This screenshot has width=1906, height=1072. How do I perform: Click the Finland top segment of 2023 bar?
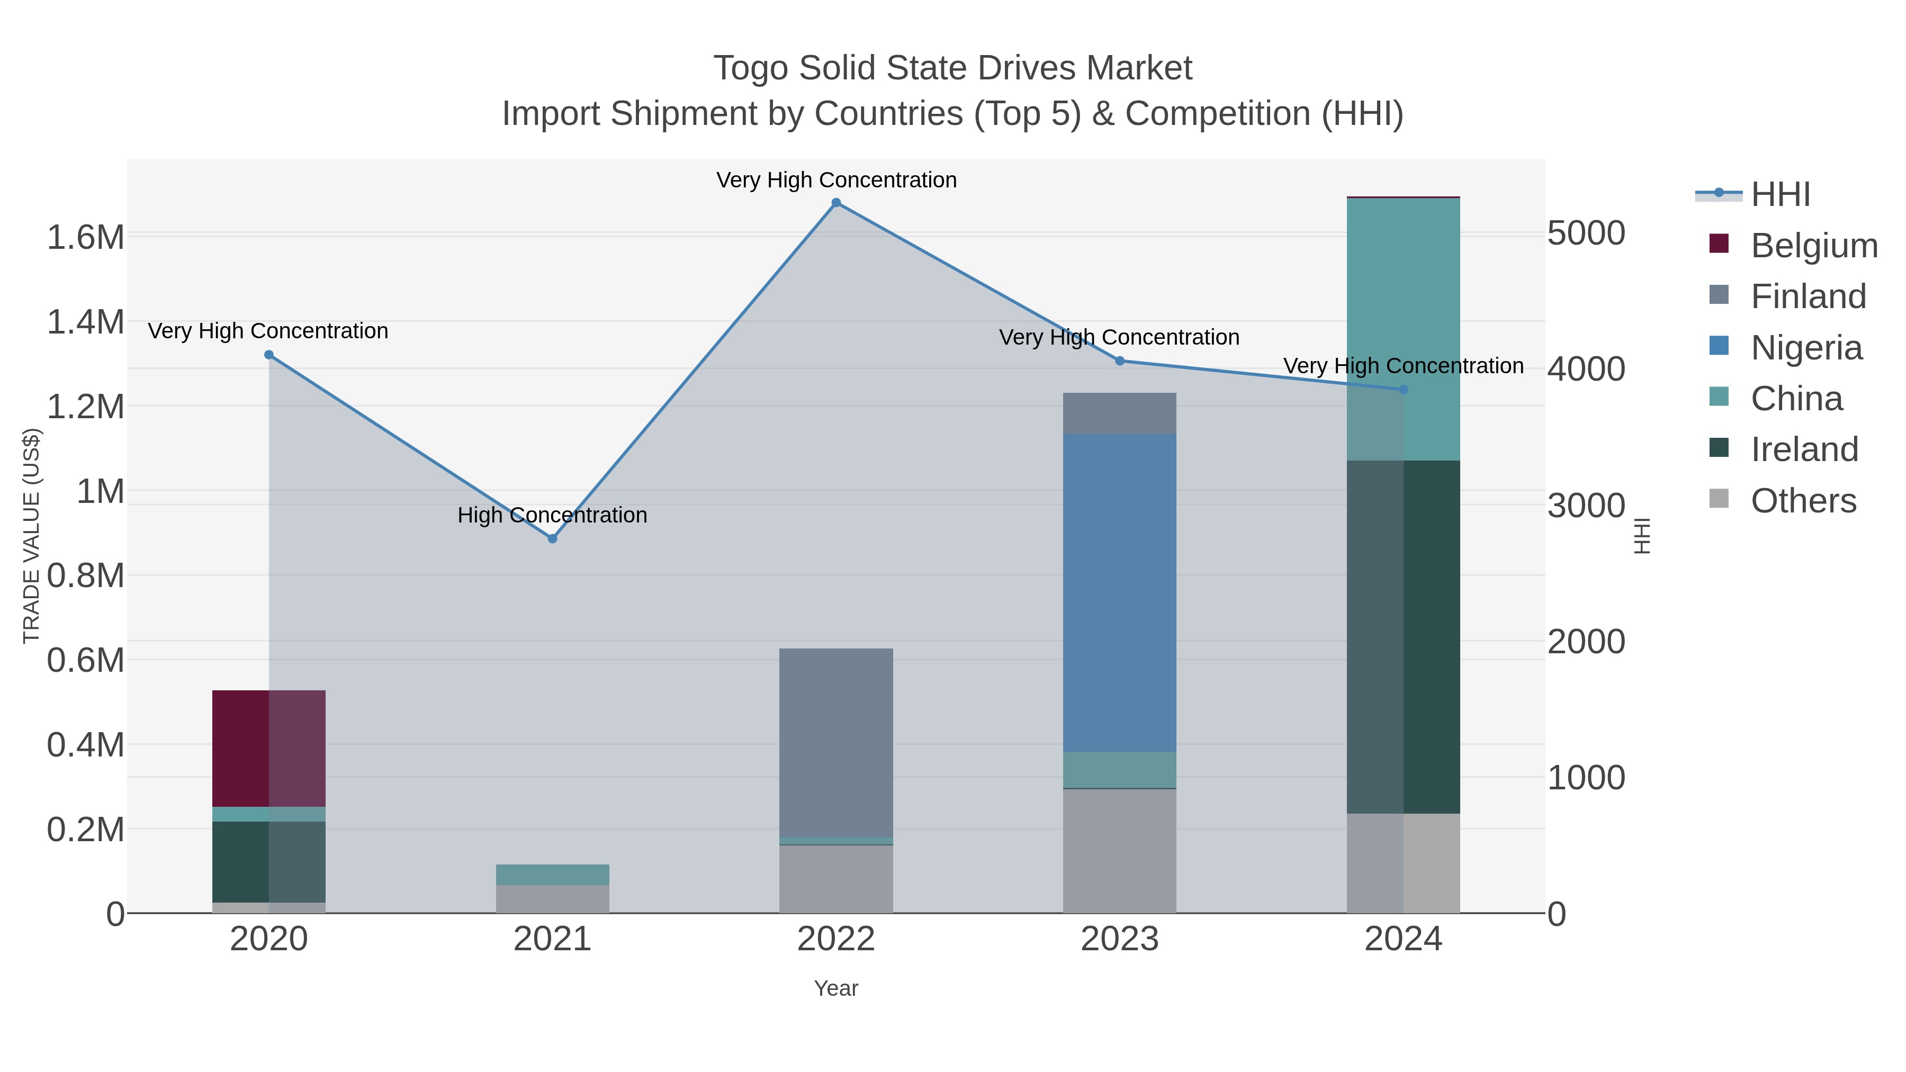click(1119, 413)
